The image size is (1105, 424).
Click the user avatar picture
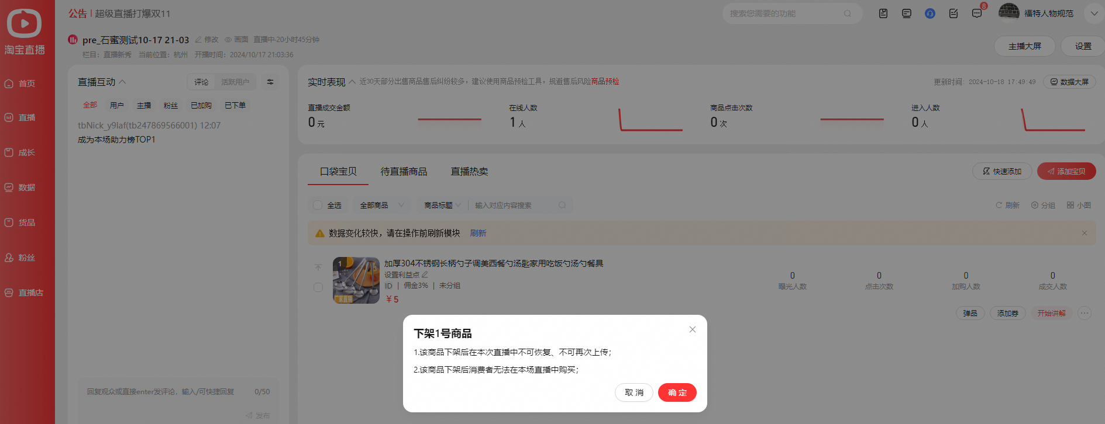(x=1009, y=12)
